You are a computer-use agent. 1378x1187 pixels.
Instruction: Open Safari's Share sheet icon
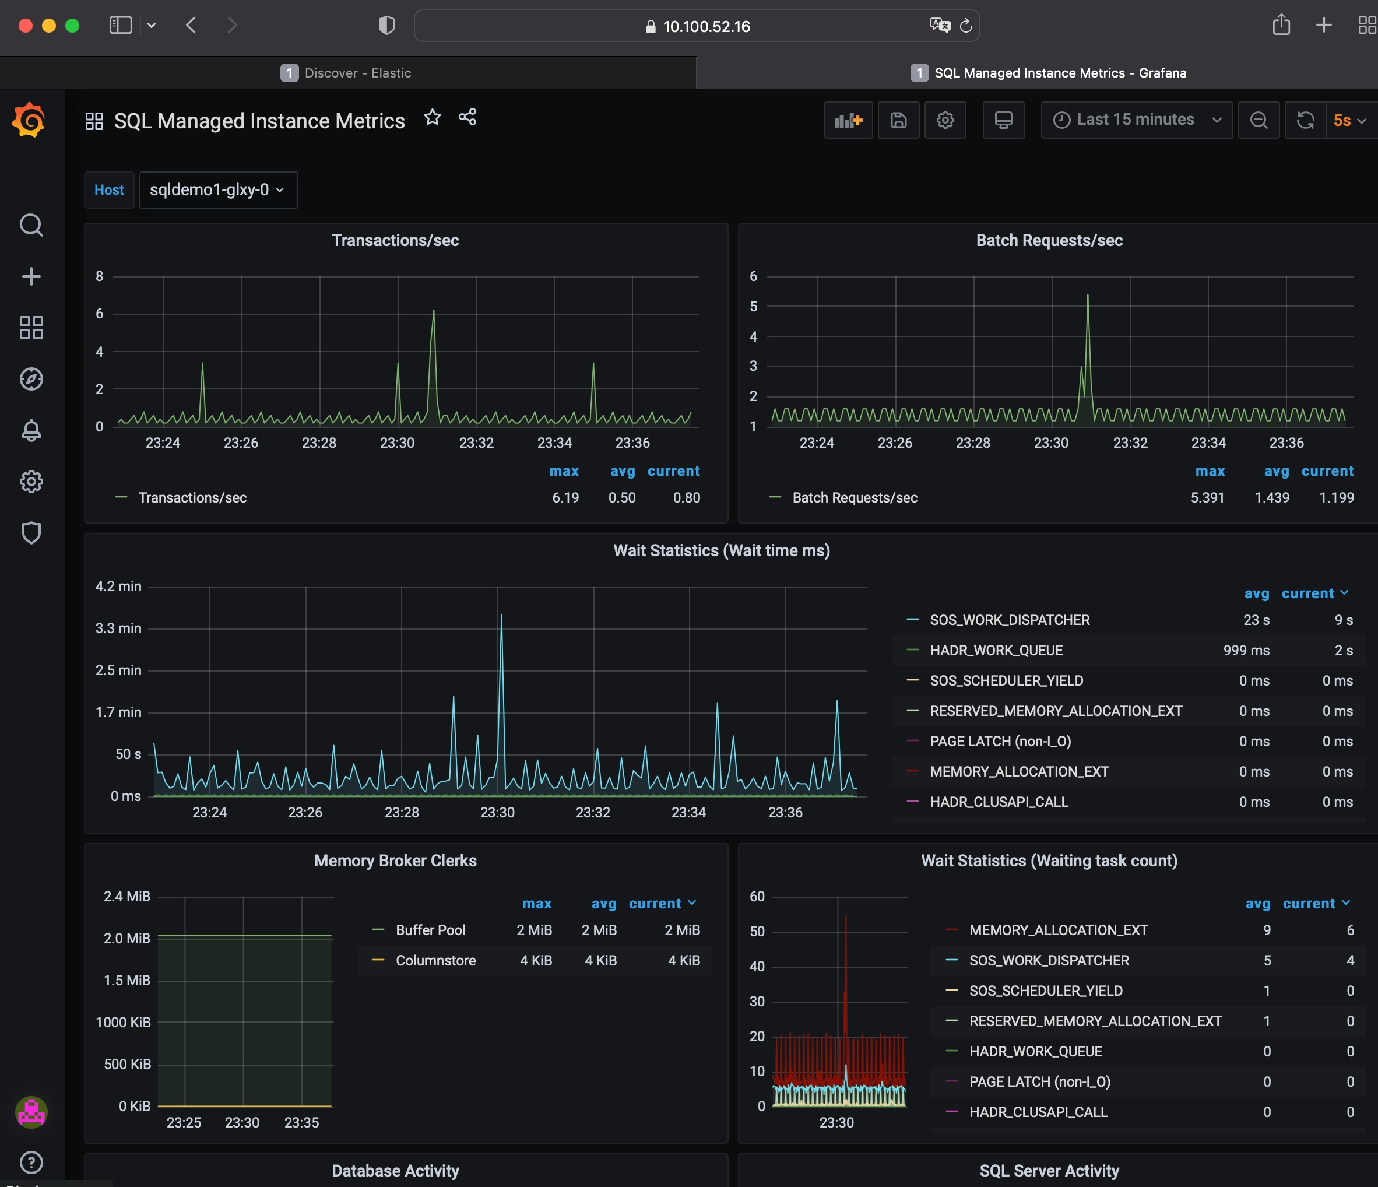click(x=1282, y=25)
